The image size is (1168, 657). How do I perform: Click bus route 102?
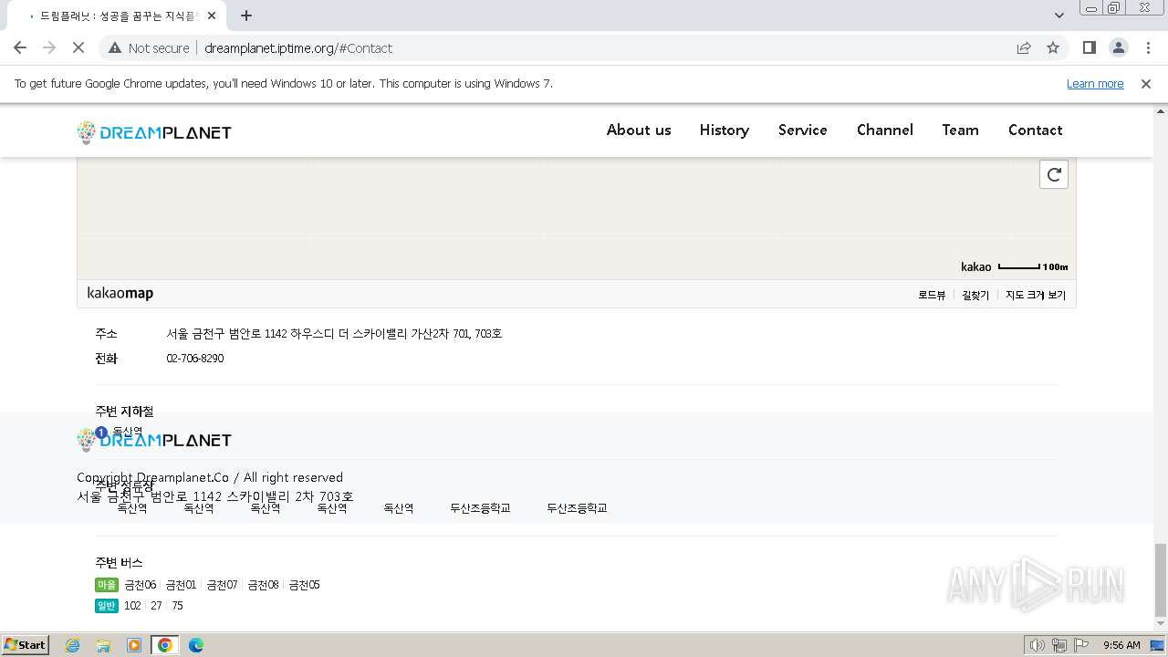tap(132, 605)
